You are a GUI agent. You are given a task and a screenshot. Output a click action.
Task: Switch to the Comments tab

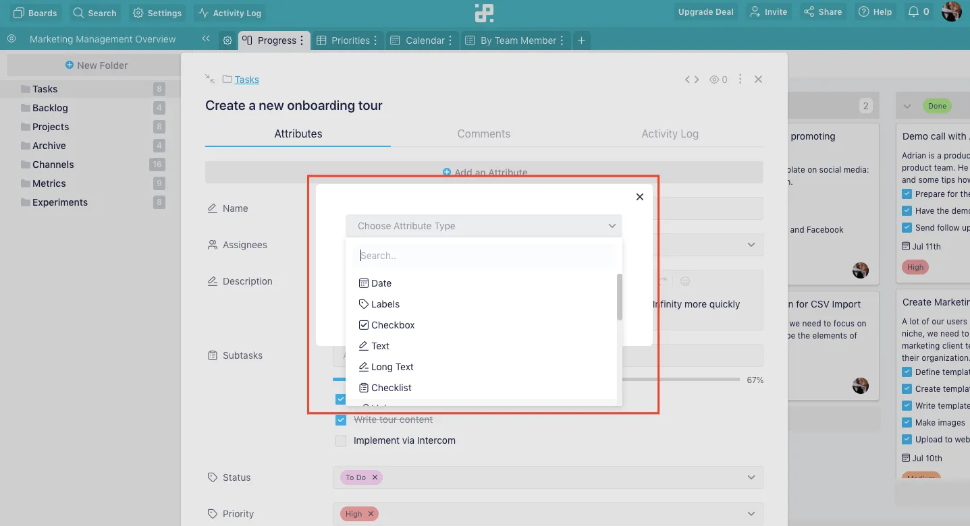coord(483,134)
